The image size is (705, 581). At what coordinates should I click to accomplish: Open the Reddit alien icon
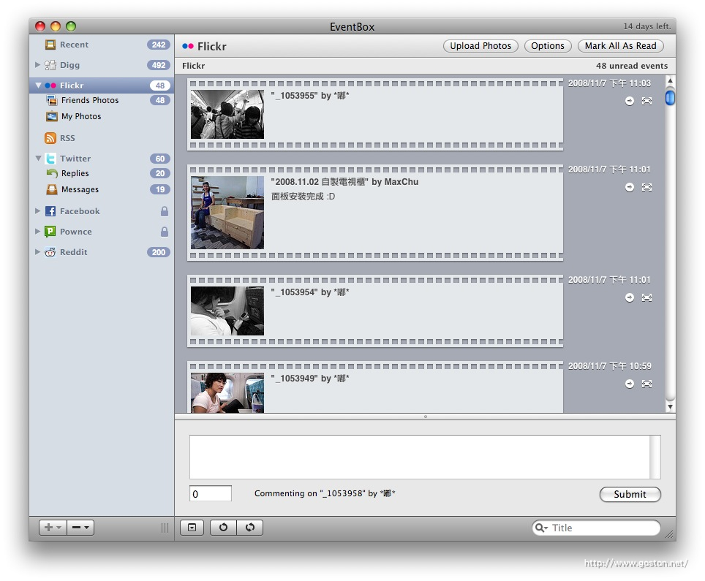click(x=50, y=252)
